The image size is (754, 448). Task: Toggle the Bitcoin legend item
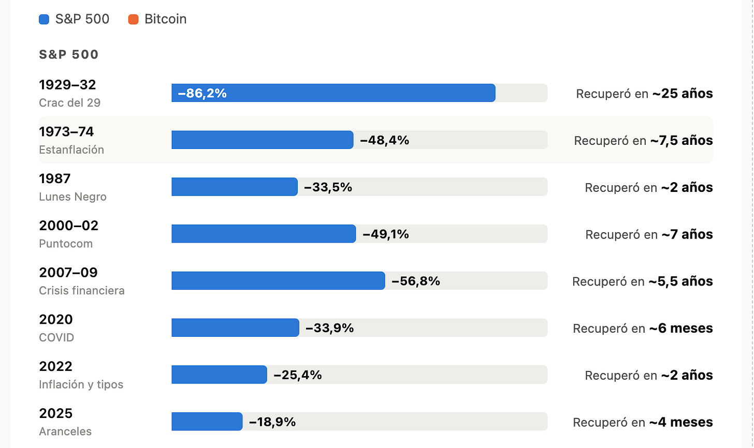coord(157,19)
